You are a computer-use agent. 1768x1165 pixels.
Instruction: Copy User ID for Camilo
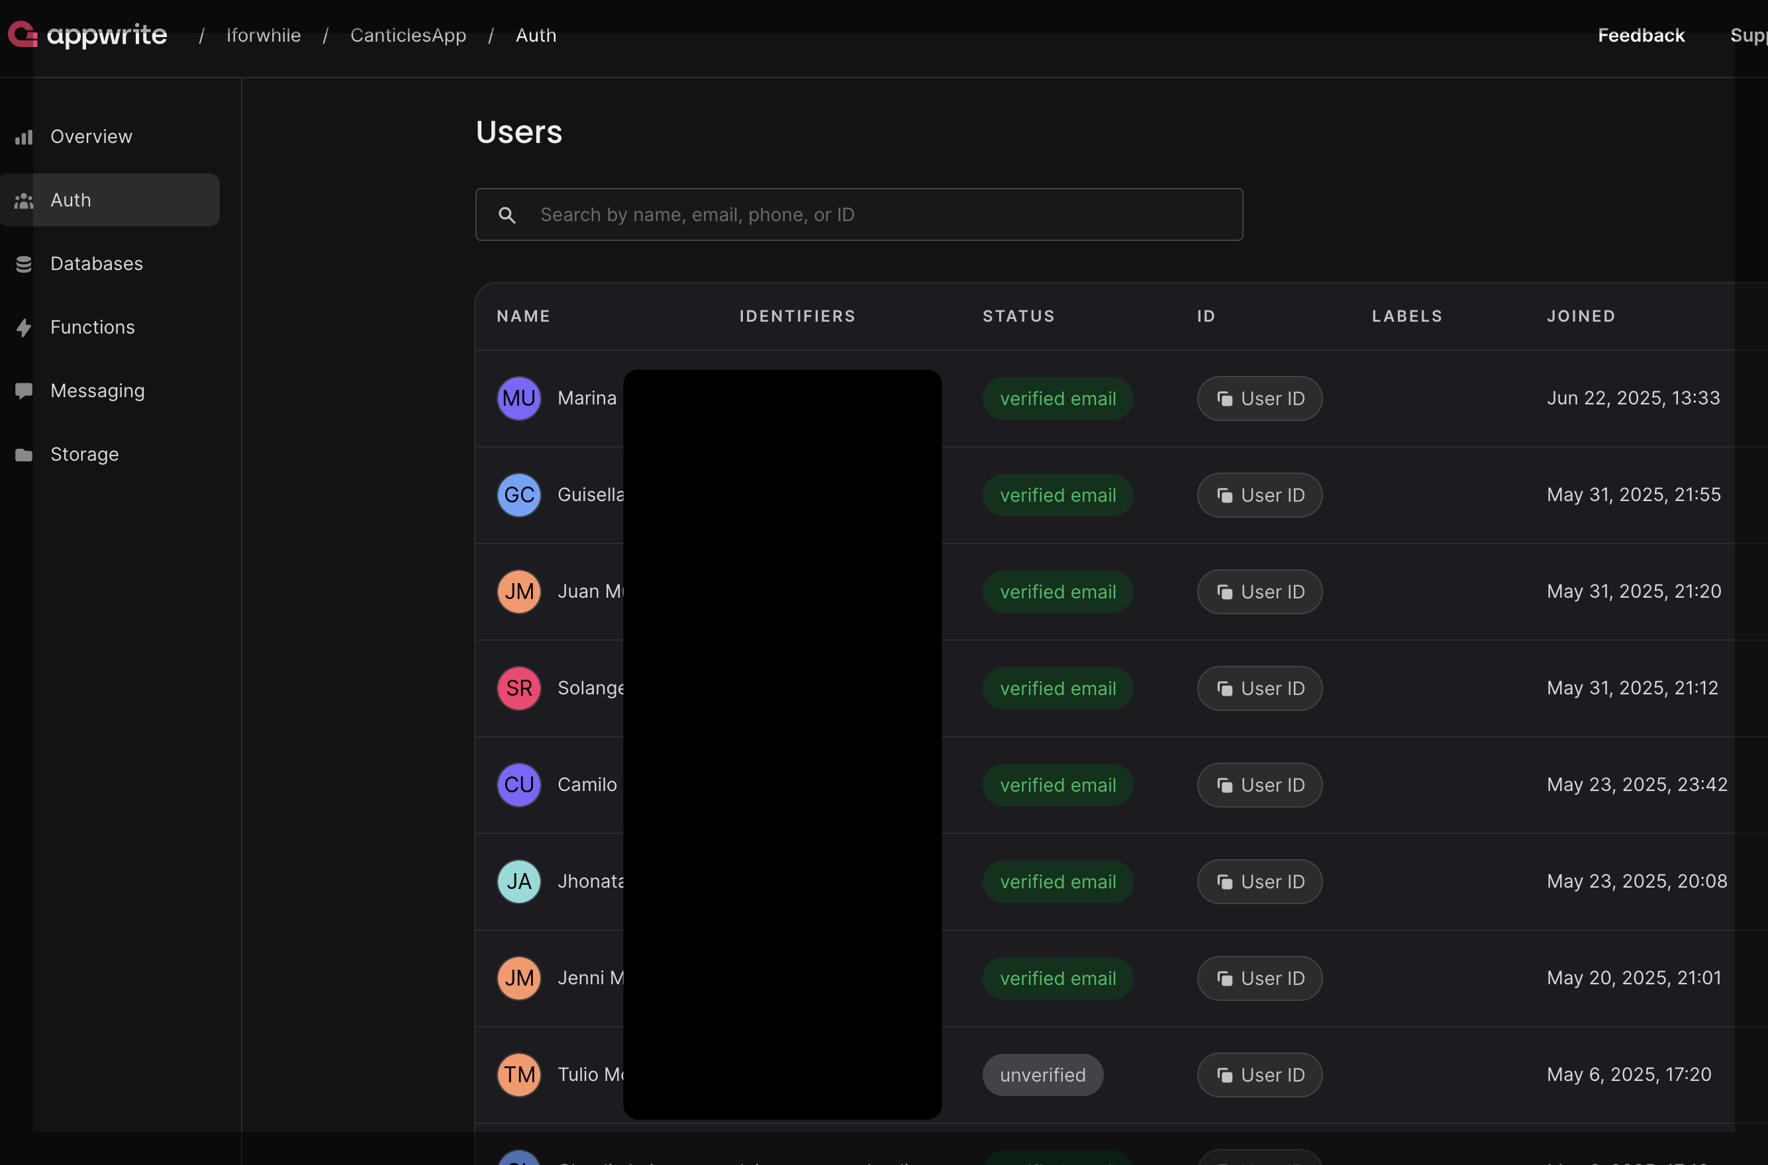tap(1259, 784)
